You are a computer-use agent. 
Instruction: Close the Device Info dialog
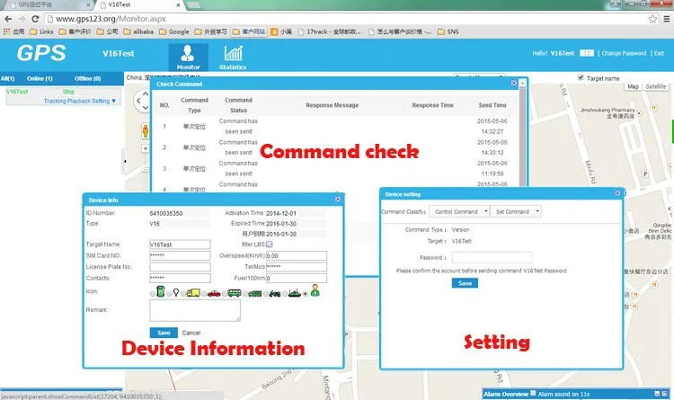(x=338, y=200)
